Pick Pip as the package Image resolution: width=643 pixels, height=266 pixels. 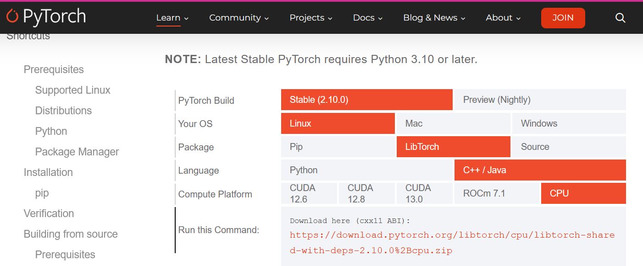coord(338,147)
